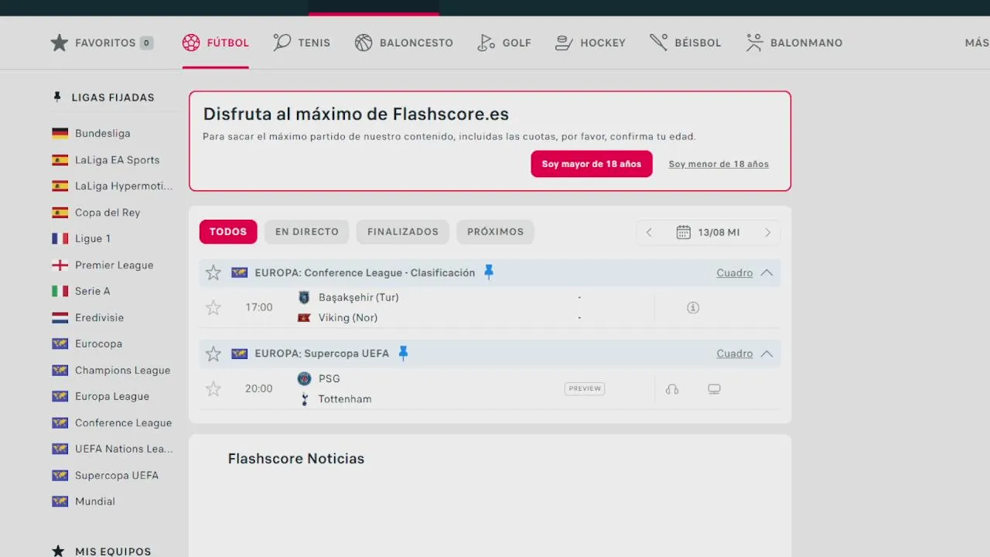990x557 pixels.
Task: Confirm Soy mayor de 18 años
Action: (x=592, y=164)
